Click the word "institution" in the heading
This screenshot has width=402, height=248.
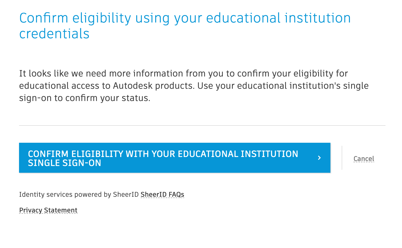point(317,18)
